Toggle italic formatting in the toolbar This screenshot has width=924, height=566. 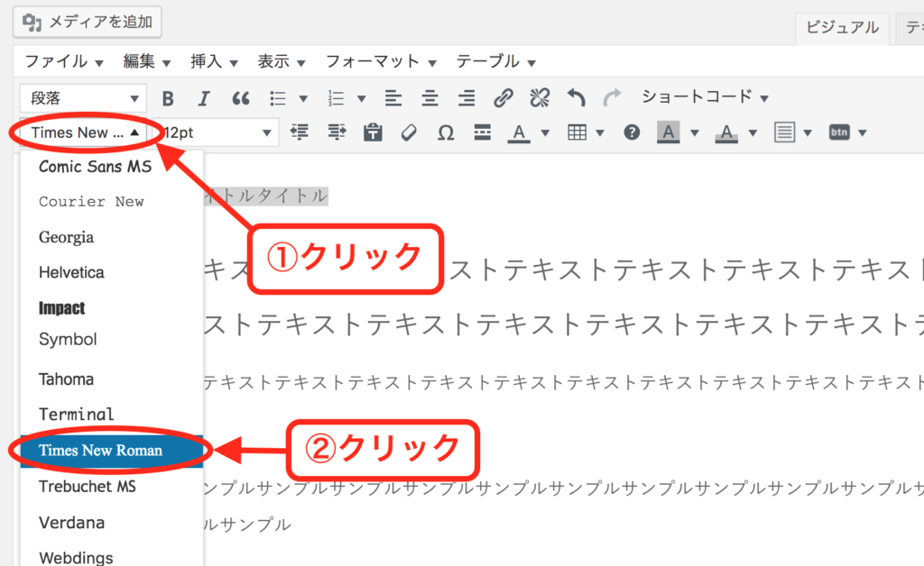click(x=204, y=98)
